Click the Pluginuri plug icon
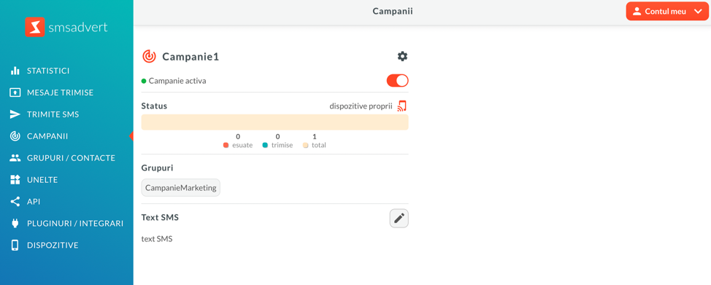This screenshot has width=711, height=285. (x=15, y=223)
